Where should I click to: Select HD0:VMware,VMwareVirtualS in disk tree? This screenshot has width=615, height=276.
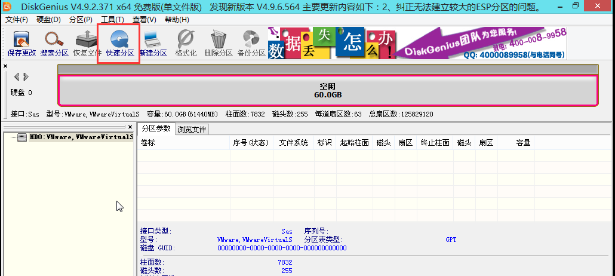click(82, 137)
